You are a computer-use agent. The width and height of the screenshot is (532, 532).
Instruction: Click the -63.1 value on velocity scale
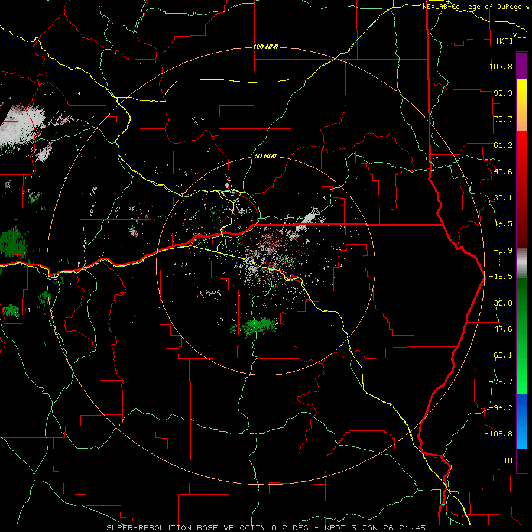coord(501,355)
